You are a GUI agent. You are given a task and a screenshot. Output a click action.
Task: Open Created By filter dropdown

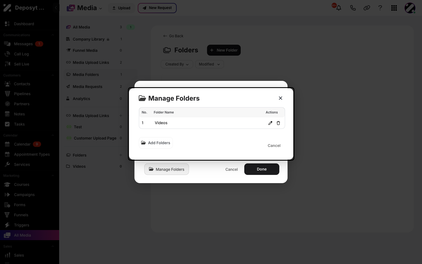pos(177,64)
